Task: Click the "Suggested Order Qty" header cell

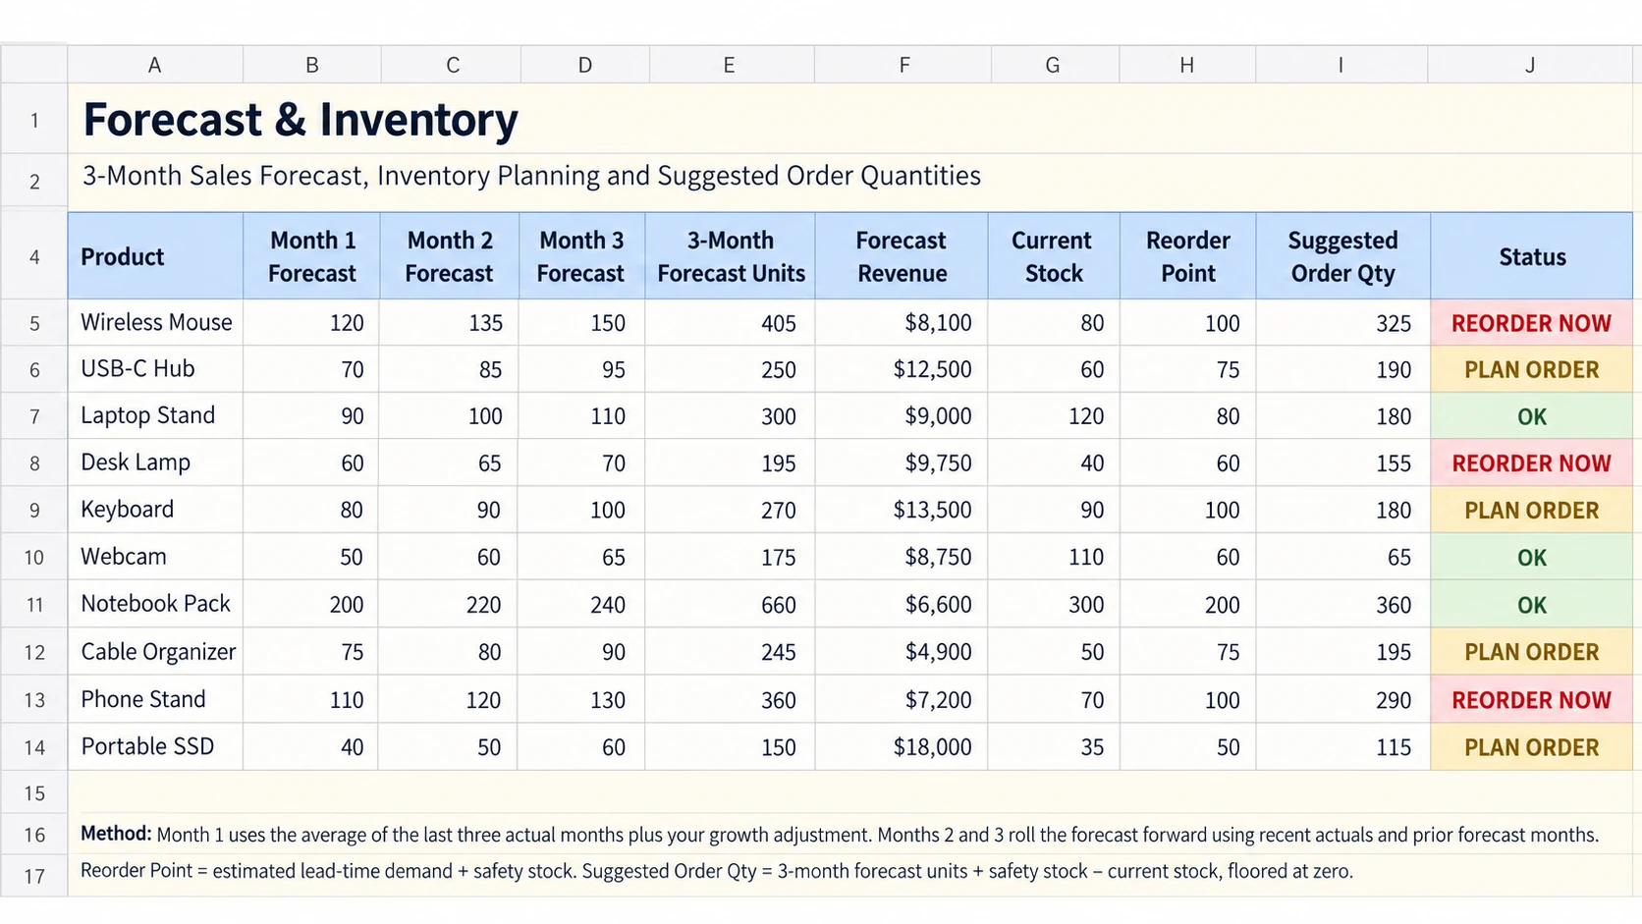Action: 1343,256
